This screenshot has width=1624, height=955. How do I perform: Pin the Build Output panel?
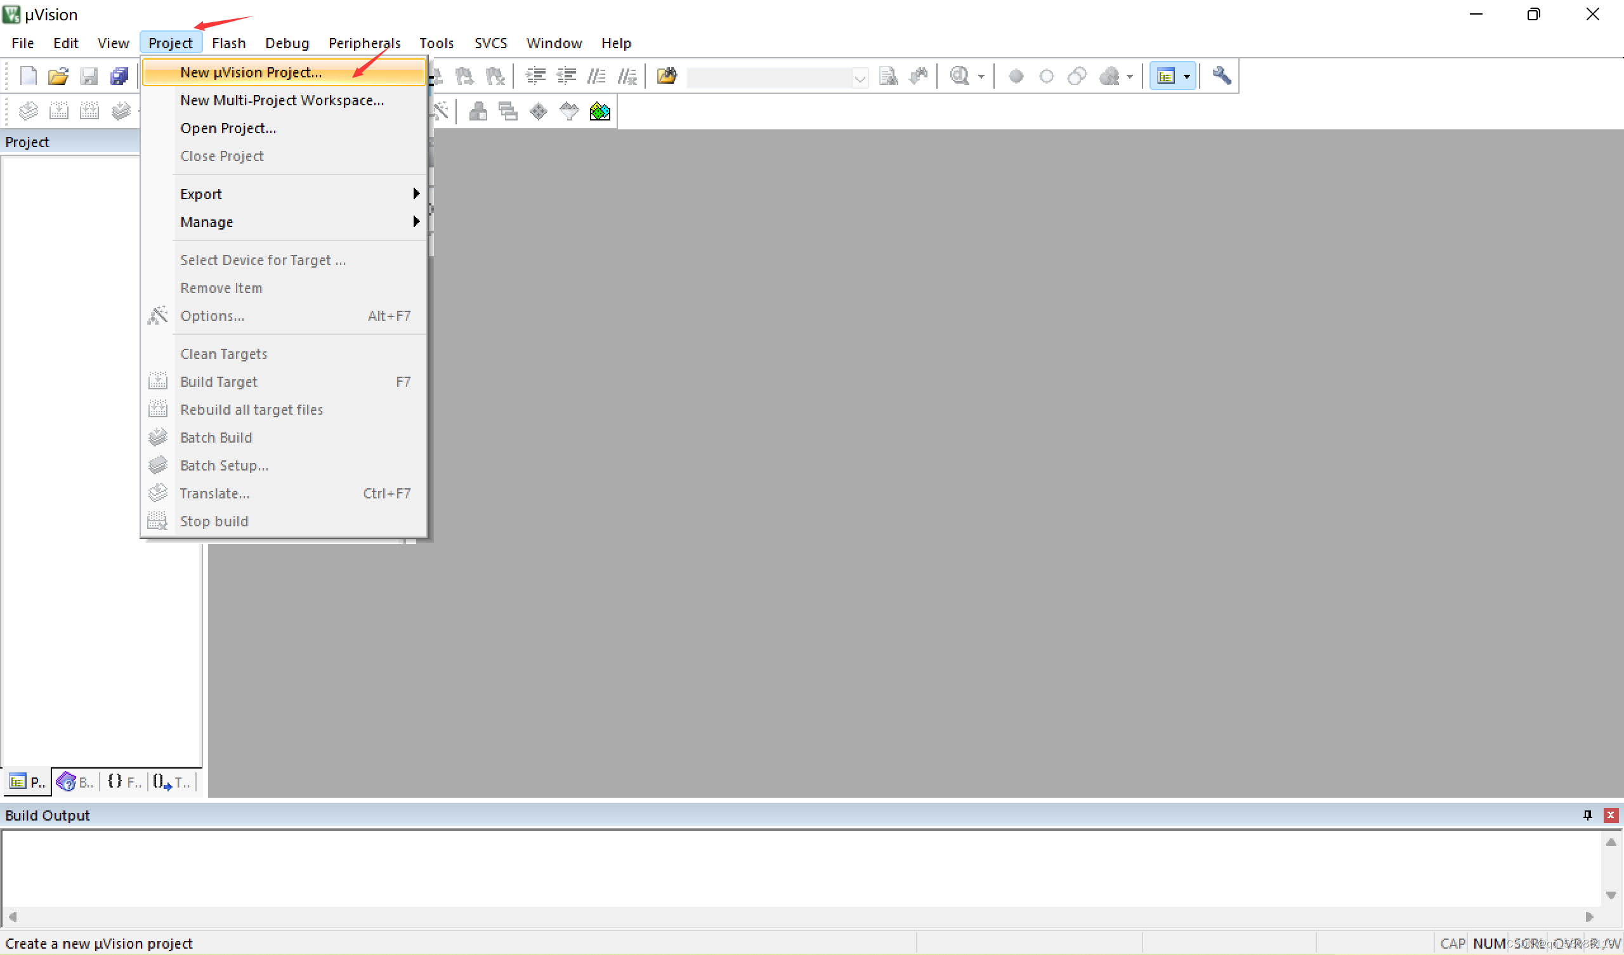tap(1587, 815)
